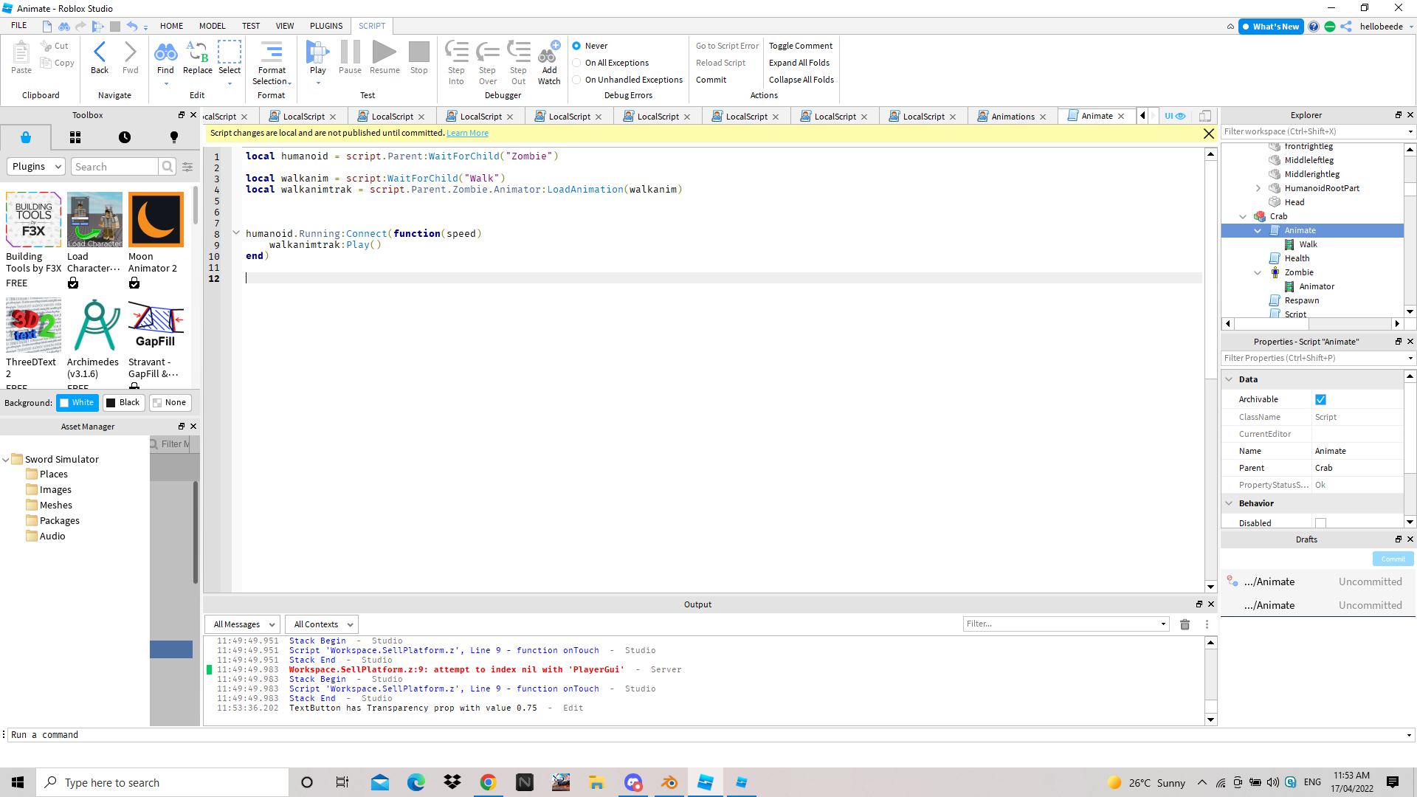Click the Step Over debugger icon

click(x=487, y=52)
